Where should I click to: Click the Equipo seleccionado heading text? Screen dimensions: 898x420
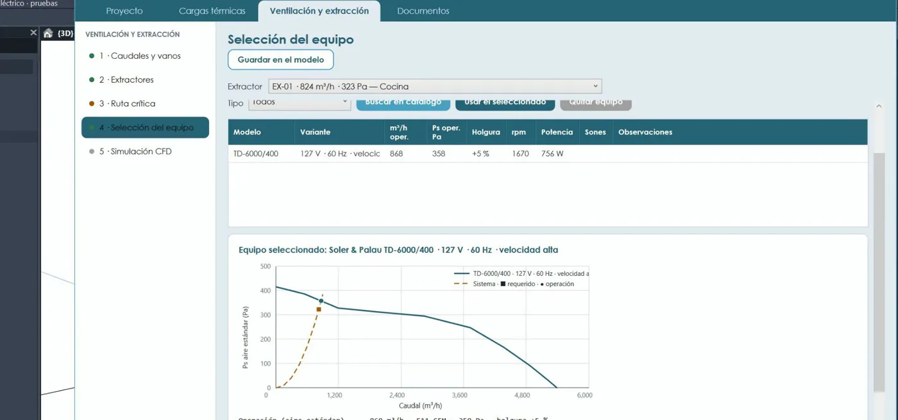click(x=398, y=250)
